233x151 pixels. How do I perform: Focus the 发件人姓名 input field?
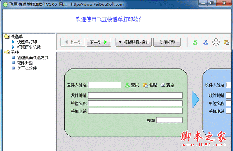tap(105, 85)
